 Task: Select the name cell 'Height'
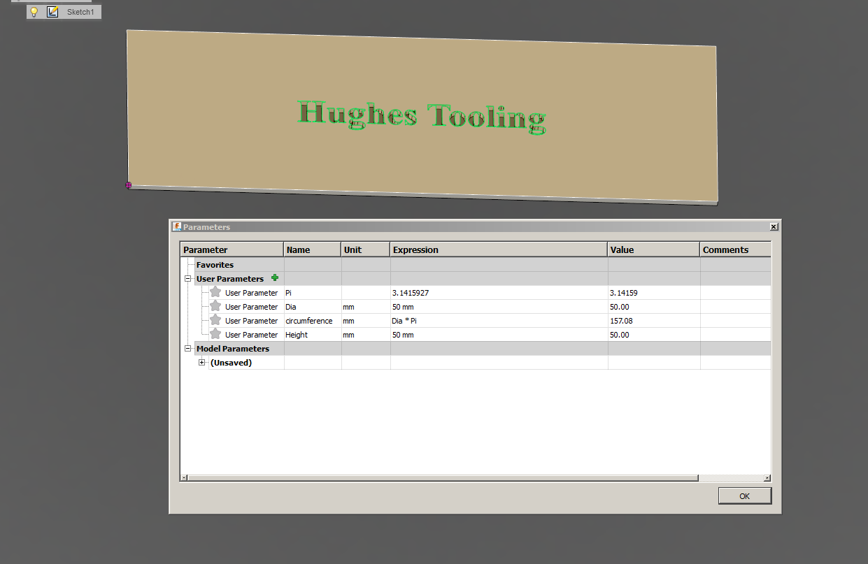click(313, 335)
